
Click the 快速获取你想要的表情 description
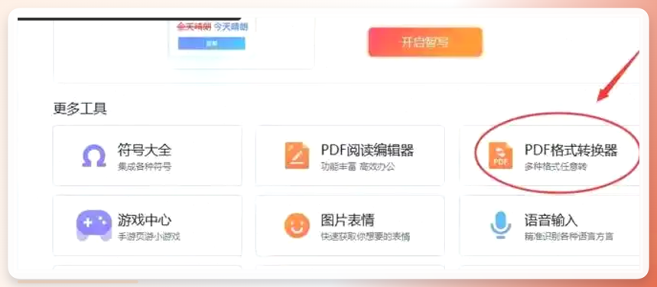pos(366,236)
